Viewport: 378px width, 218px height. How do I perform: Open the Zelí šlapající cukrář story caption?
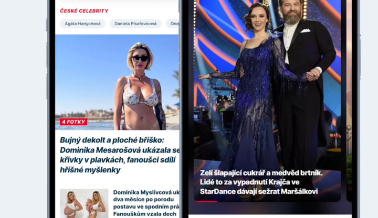(261, 182)
